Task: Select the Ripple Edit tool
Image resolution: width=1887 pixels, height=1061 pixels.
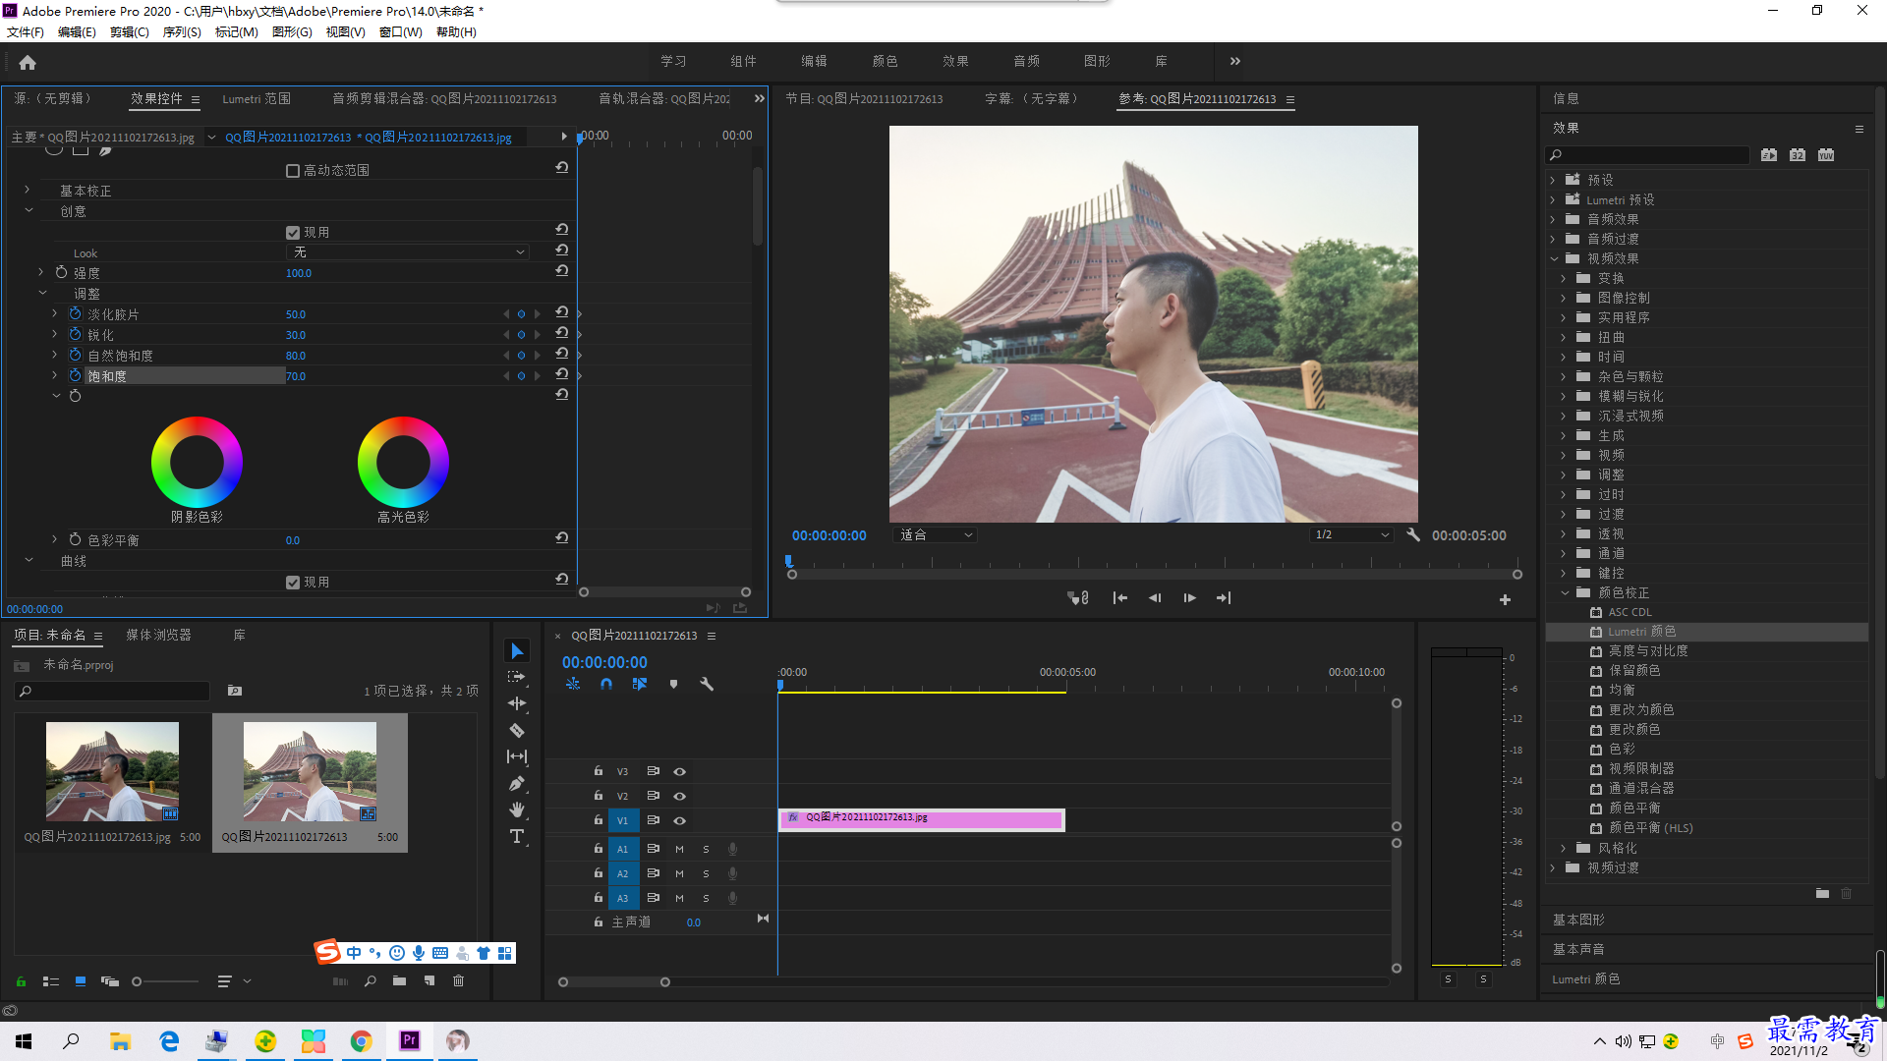Action: (517, 703)
